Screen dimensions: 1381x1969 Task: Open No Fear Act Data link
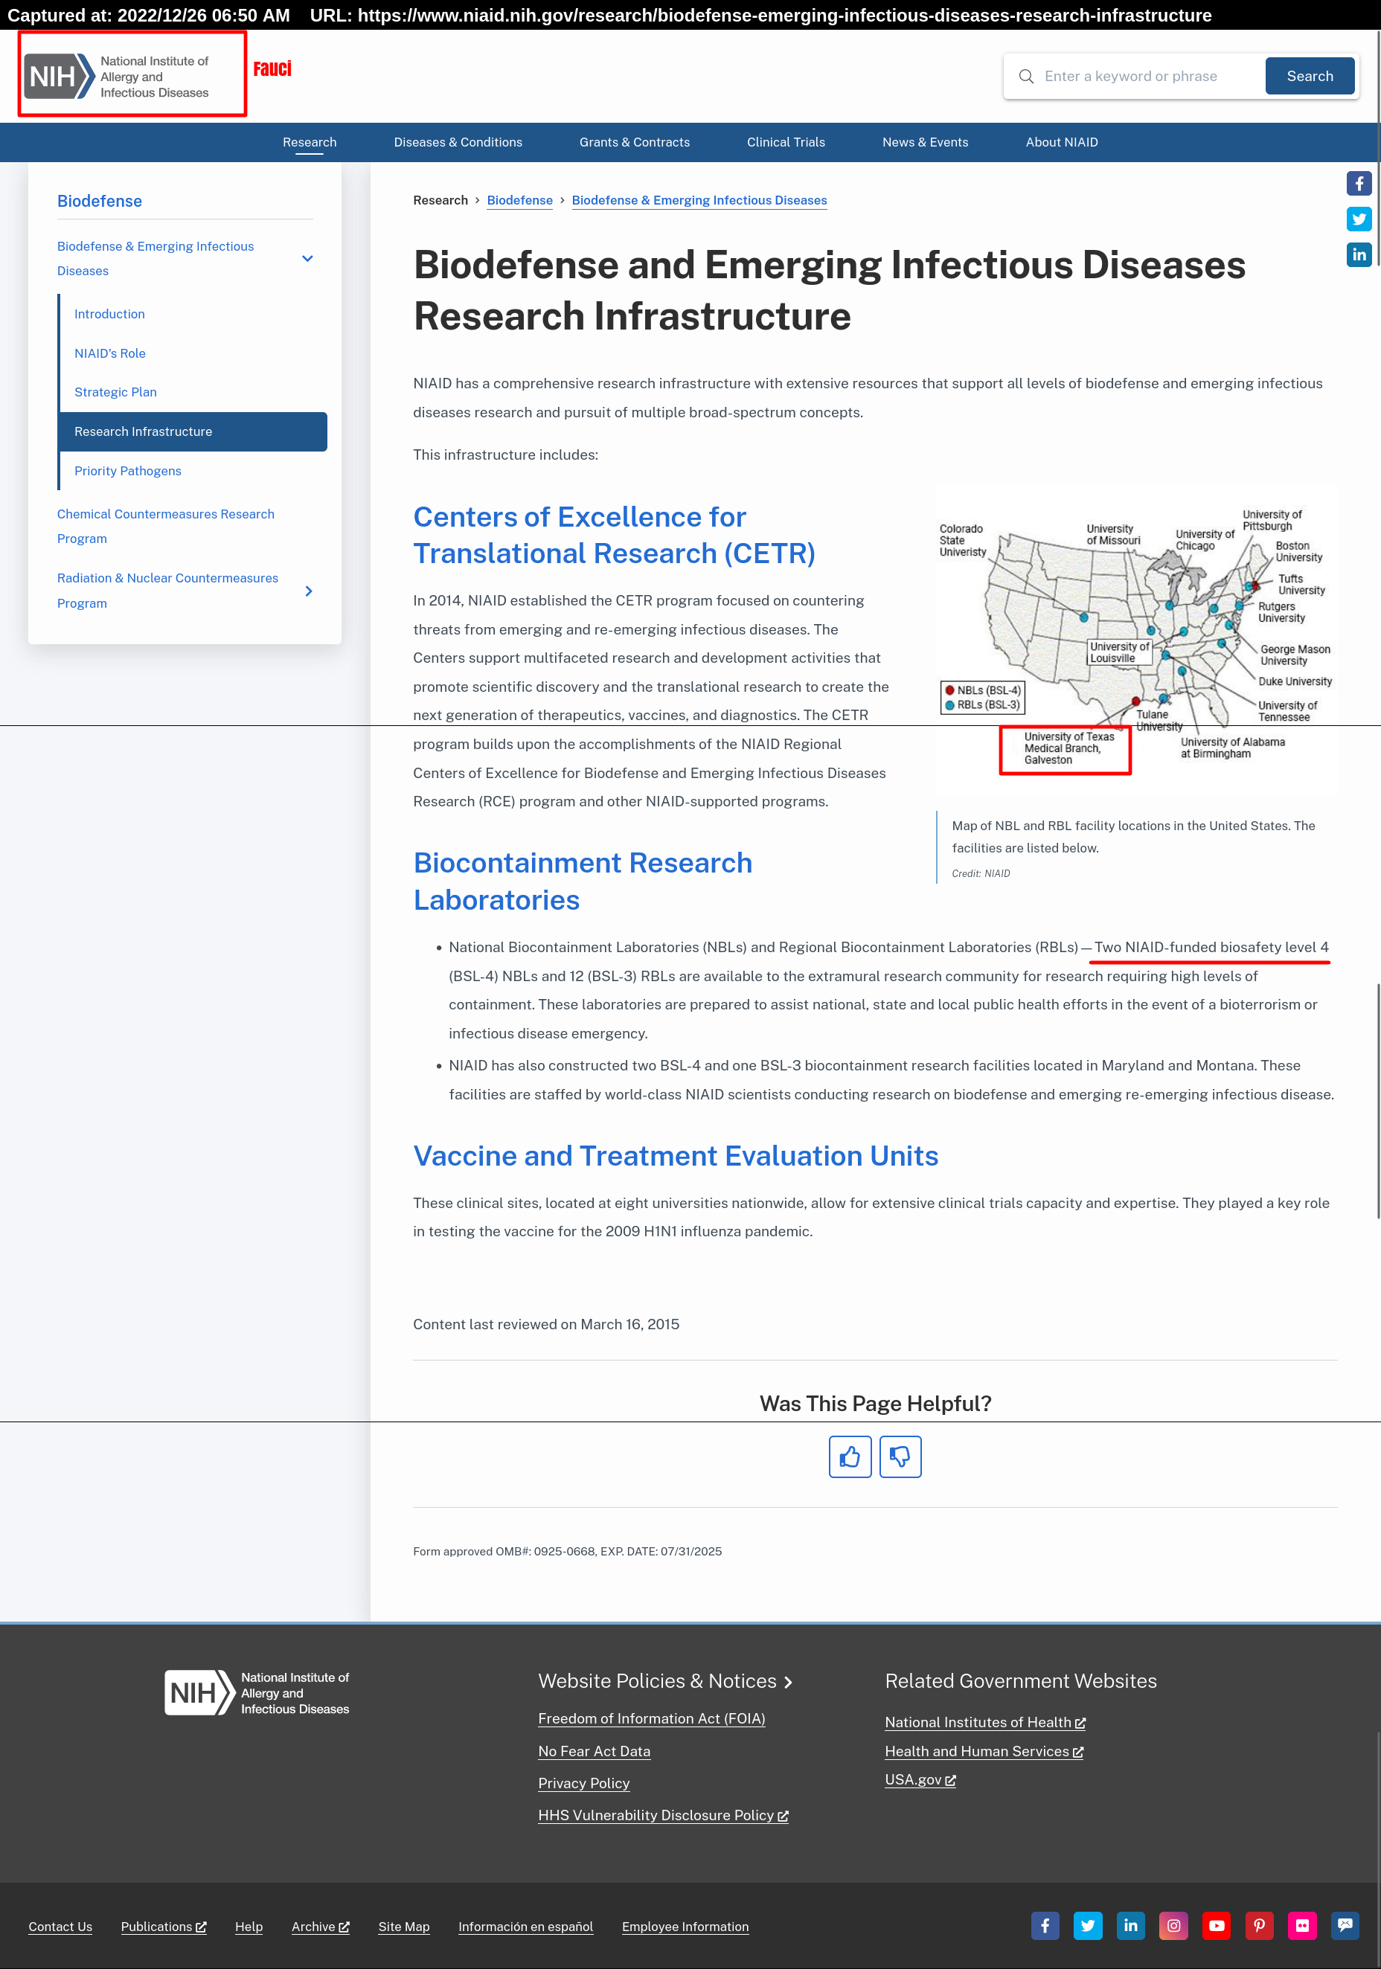(594, 1751)
